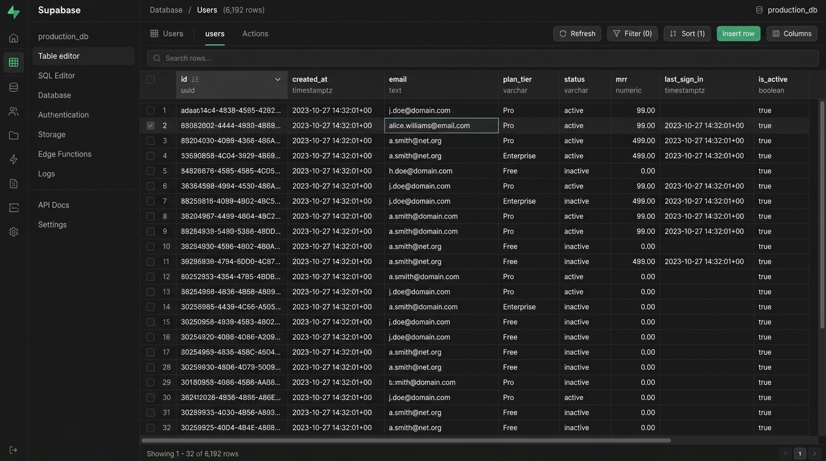
Task: Open the Settings gear icon
Action: click(13, 231)
